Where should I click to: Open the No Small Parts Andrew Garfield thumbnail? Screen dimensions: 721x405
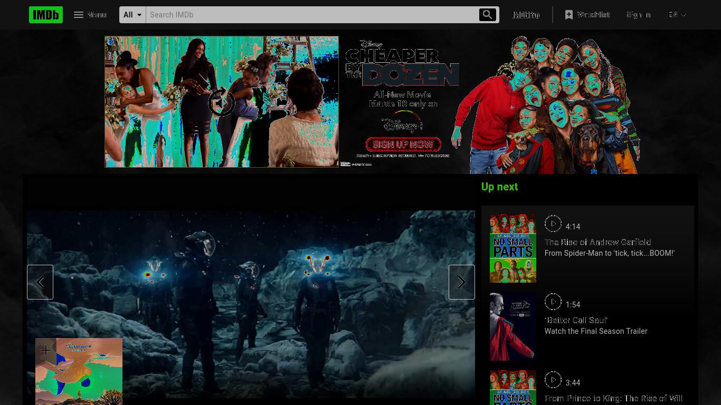click(513, 248)
